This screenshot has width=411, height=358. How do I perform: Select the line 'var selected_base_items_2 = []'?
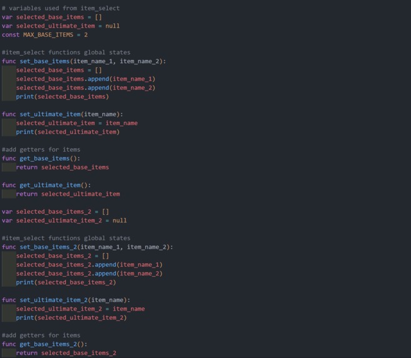pos(56,212)
